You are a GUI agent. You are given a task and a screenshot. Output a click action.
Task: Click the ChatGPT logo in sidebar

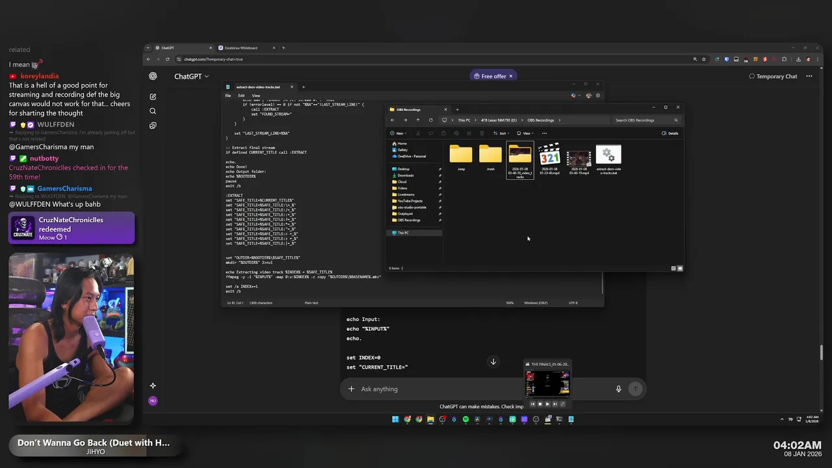153,76
